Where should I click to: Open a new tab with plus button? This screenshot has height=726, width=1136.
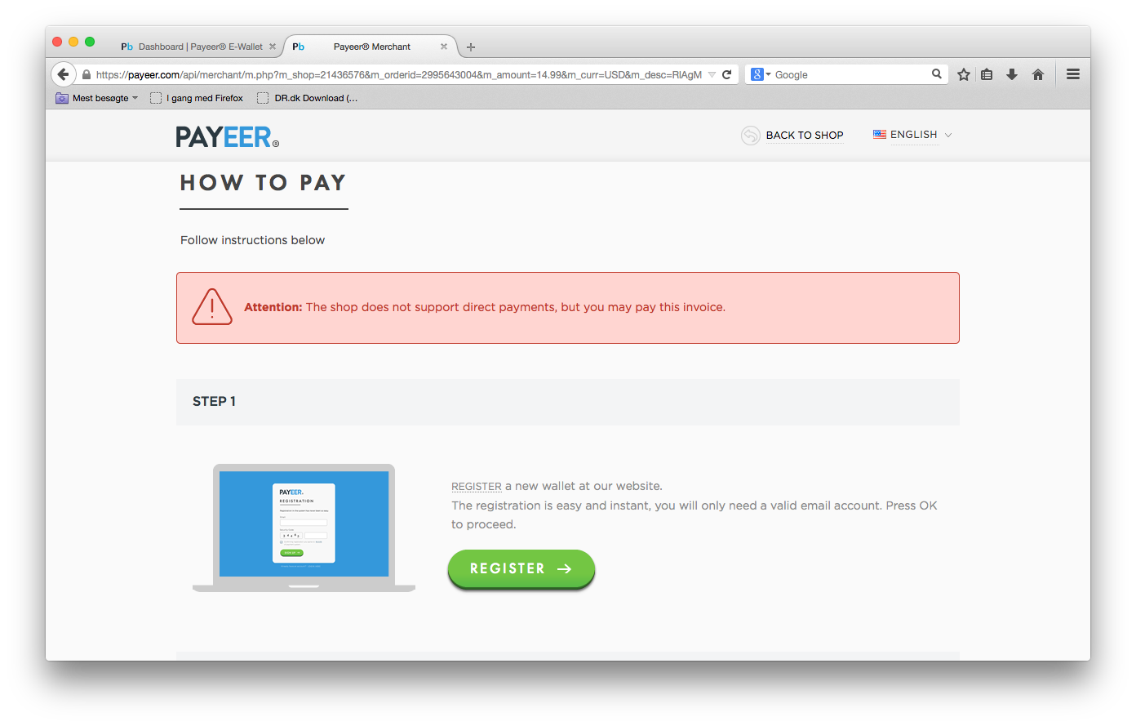pos(471,47)
